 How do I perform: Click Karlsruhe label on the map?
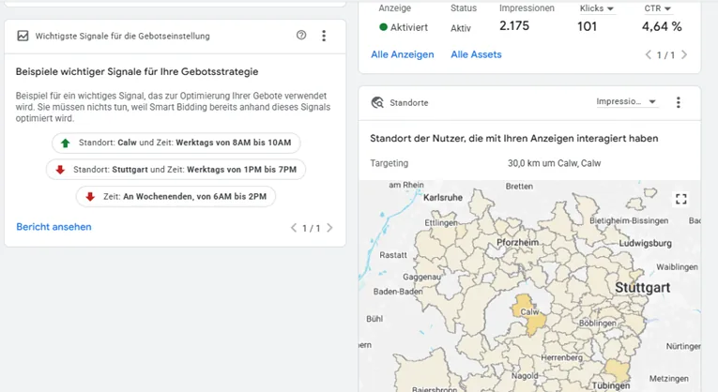443,198
